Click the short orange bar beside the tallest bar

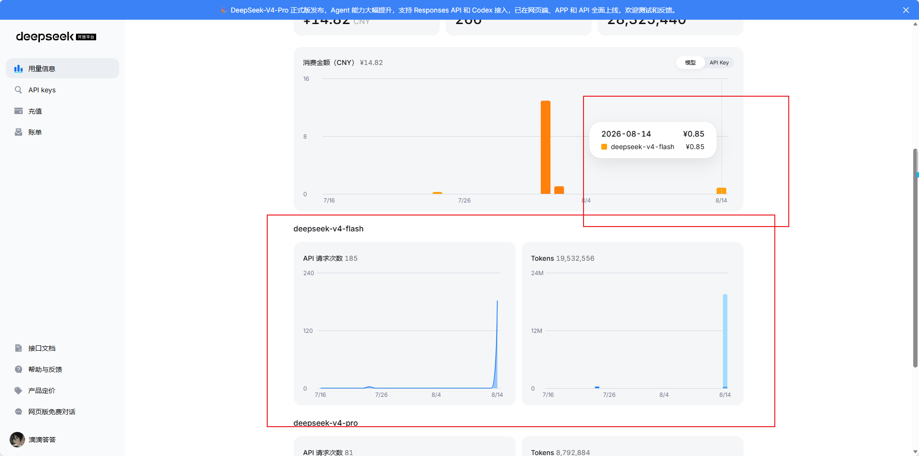point(559,190)
